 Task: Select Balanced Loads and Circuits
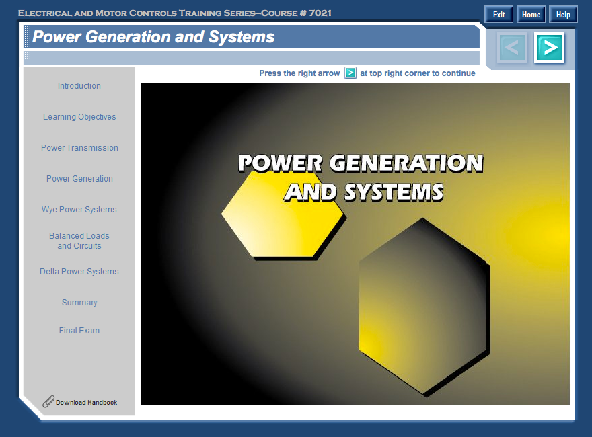pos(79,241)
